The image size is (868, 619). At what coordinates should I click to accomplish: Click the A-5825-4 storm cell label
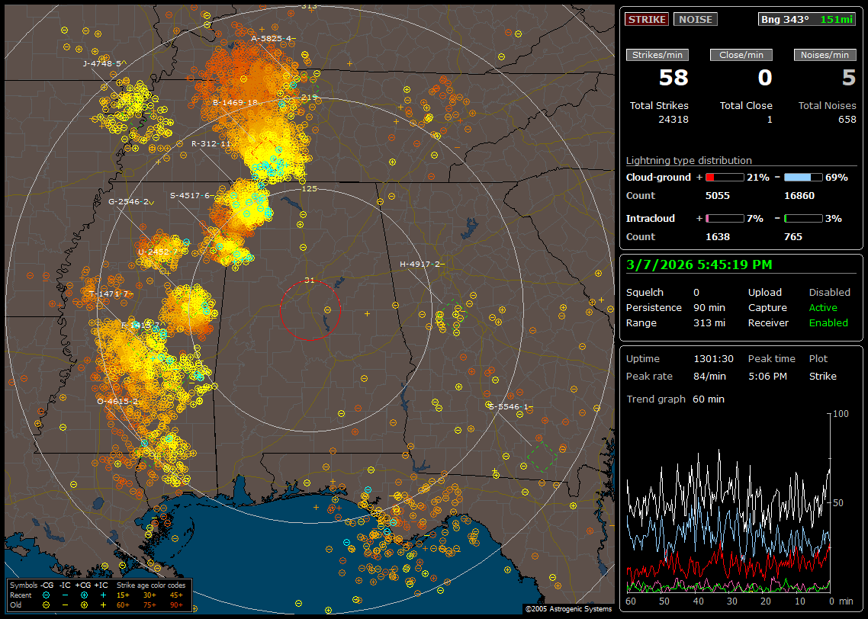pyautogui.click(x=271, y=38)
